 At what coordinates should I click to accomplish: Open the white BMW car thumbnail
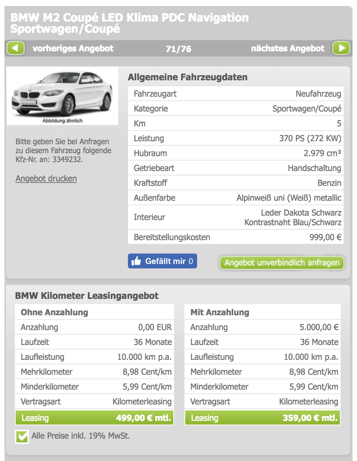click(x=62, y=96)
